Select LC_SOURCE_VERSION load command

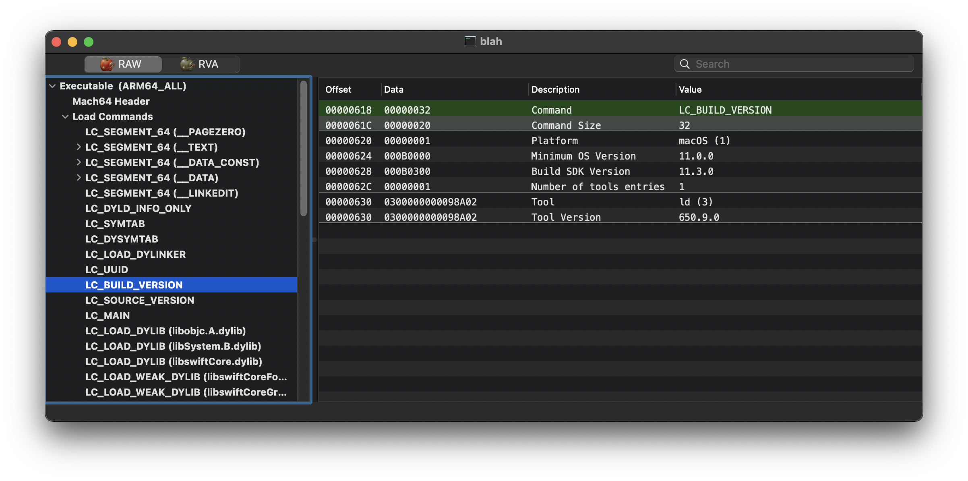(140, 301)
